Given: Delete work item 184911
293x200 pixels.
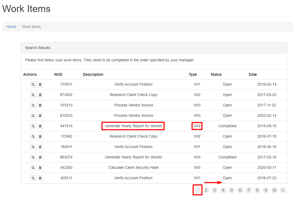Looking at the screenshot, I should click(40, 147).
